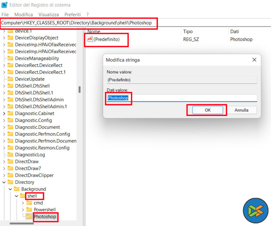Image resolution: width=271 pixels, height=226 pixels.
Task: Open the File menu
Action: [x=5, y=15]
